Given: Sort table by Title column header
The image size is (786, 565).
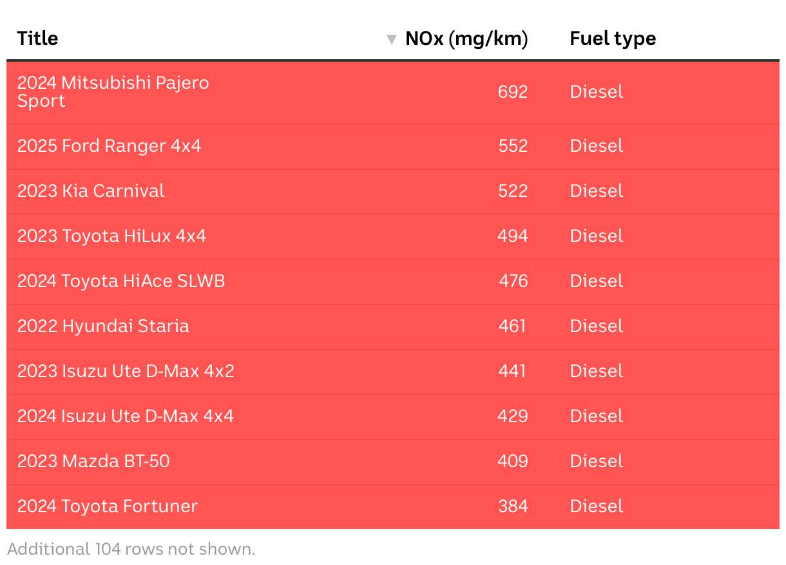Looking at the screenshot, I should click(x=38, y=39).
